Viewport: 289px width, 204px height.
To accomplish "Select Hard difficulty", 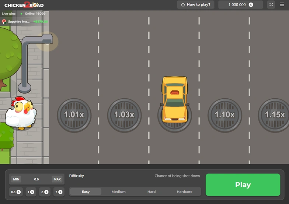I will (x=152, y=191).
